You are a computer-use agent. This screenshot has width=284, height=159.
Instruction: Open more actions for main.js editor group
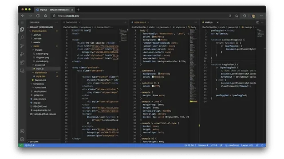tap(262, 23)
